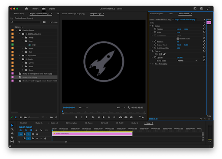
Task: Select the Slip tool
Action: click(x=12, y=141)
